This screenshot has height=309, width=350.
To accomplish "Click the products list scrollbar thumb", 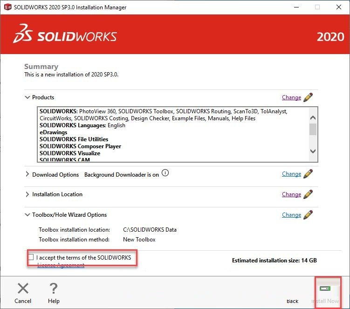I will point(313,129).
